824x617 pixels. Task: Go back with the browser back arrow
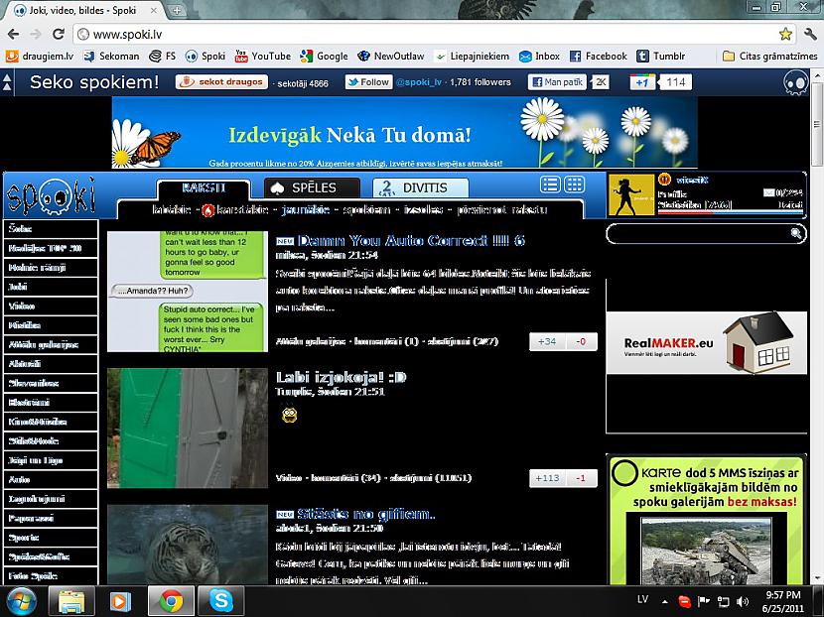[13, 34]
